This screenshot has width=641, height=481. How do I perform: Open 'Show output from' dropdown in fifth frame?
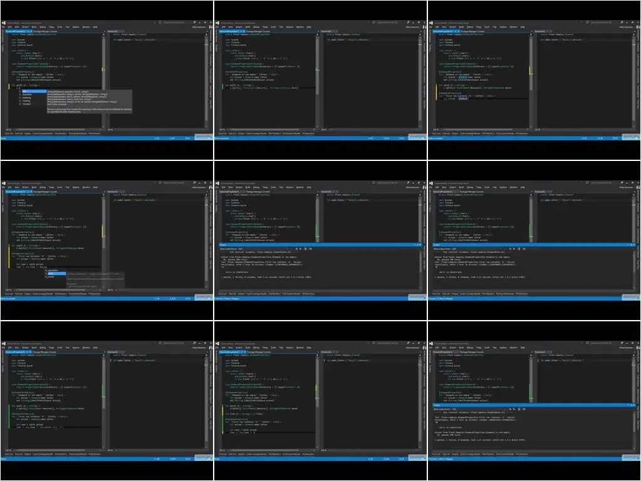[264, 249]
